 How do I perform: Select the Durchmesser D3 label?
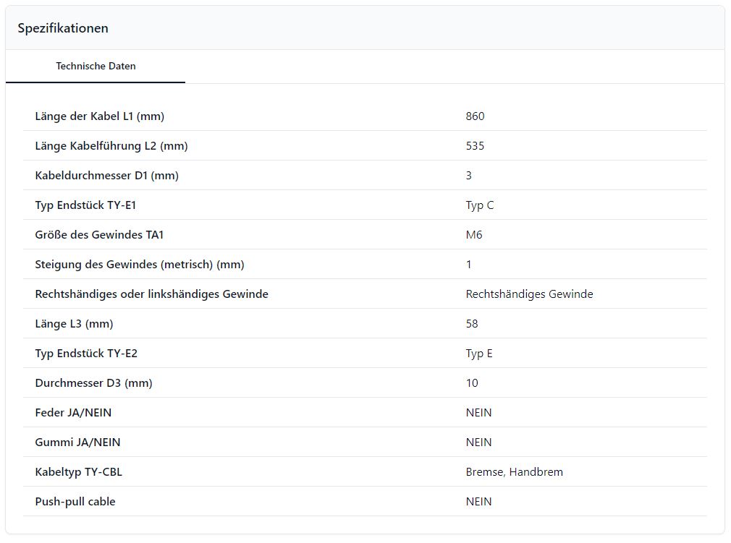93,383
